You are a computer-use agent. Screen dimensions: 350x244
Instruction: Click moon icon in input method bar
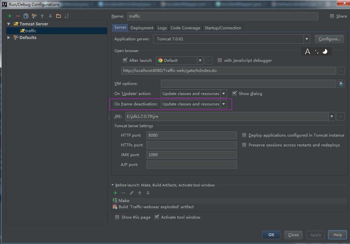click(x=325, y=52)
